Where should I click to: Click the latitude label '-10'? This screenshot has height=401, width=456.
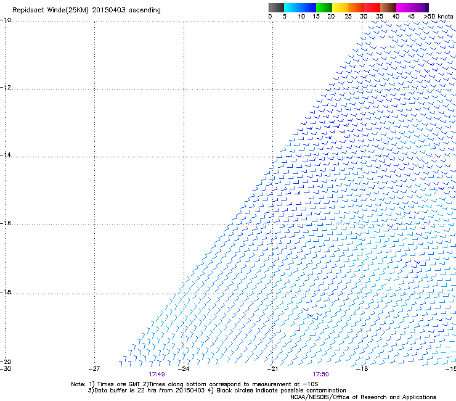click(x=6, y=20)
